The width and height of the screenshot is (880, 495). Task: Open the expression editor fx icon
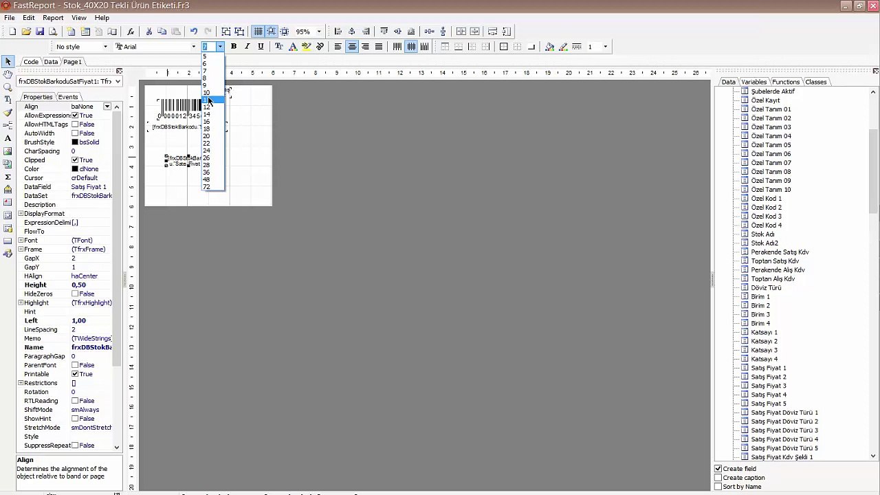click(131, 32)
